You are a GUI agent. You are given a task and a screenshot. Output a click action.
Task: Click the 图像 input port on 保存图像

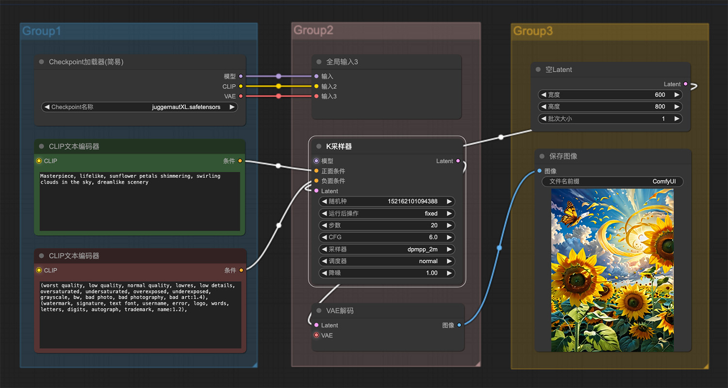540,171
